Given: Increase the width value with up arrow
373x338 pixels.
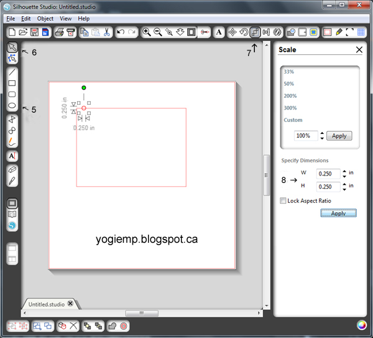Looking at the screenshot, I should point(343,171).
